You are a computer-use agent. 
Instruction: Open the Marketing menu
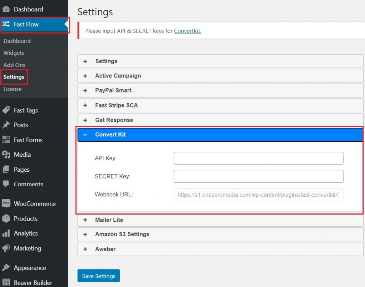click(34, 248)
